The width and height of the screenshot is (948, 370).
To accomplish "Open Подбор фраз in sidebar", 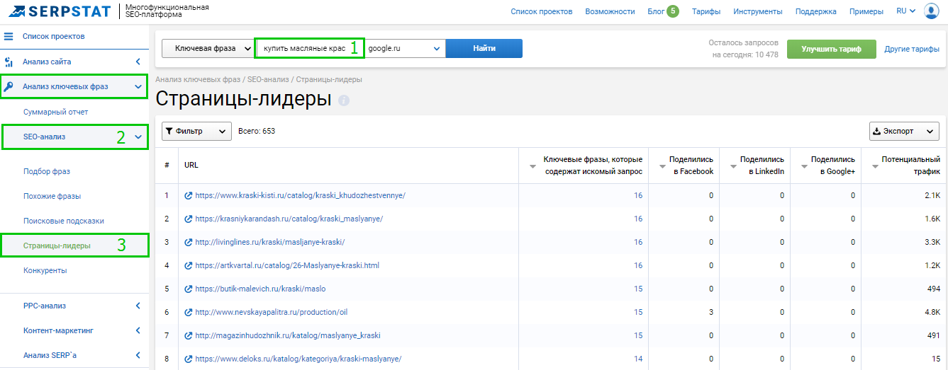I will tap(47, 171).
